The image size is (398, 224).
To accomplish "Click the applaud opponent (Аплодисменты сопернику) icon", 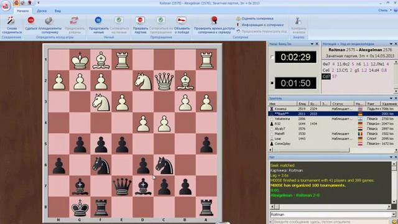I will tap(49, 21).
